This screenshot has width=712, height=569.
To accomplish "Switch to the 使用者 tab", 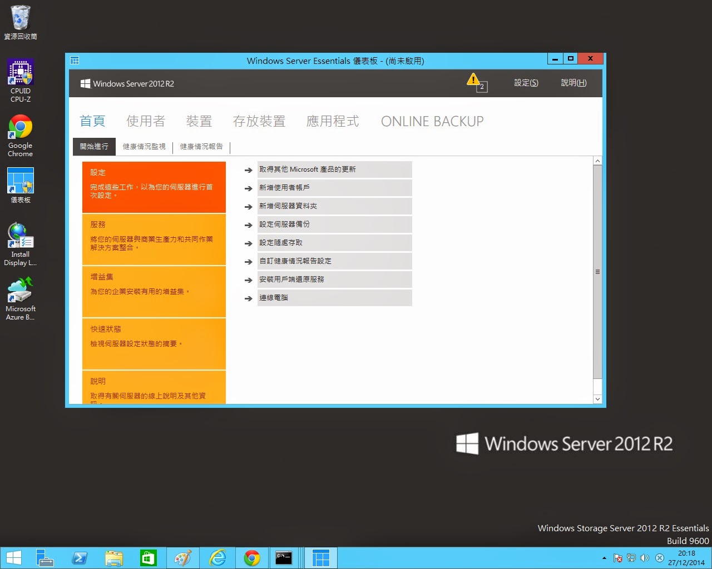I will point(146,121).
